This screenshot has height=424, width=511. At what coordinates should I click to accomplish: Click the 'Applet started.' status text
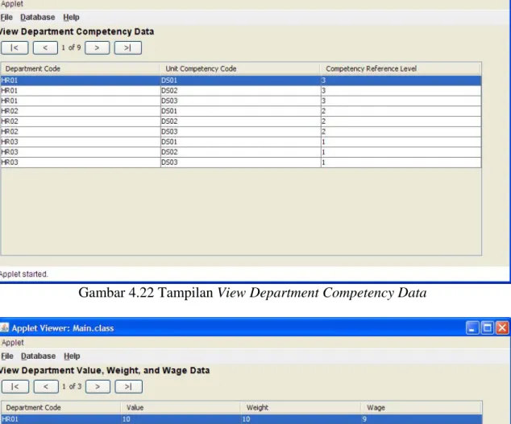point(24,274)
